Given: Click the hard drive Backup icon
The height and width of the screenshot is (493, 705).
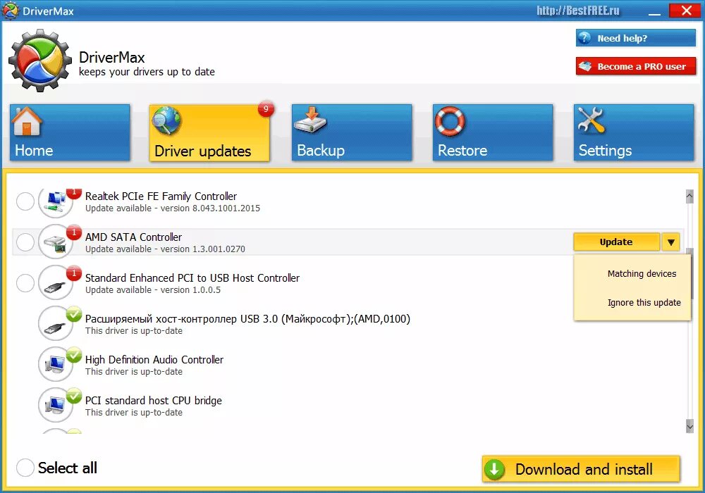Looking at the screenshot, I should [310, 120].
